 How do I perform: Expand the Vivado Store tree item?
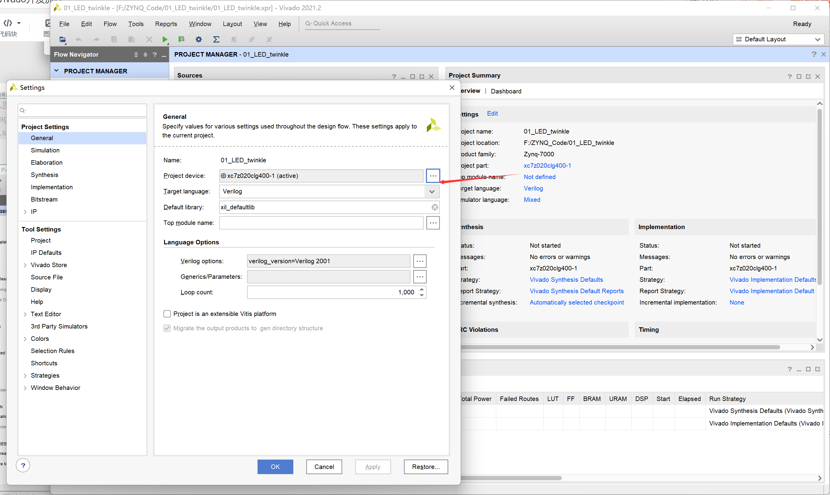(x=25, y=265)
